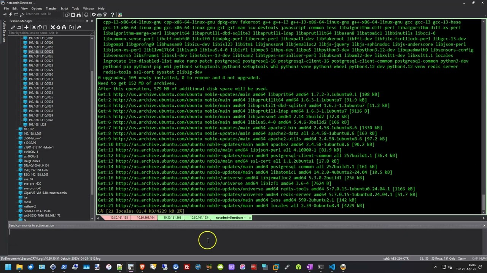Toggle the Session Manager auto-hide pin

coord(87,21)
